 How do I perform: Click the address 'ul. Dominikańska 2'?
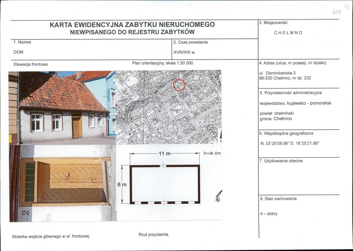click(278, 73)
